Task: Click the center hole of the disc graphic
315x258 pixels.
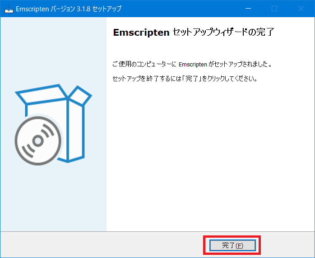Action: (38, 141)
